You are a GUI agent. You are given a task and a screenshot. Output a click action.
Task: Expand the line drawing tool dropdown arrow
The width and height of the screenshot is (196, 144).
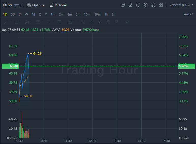[10, 22]
